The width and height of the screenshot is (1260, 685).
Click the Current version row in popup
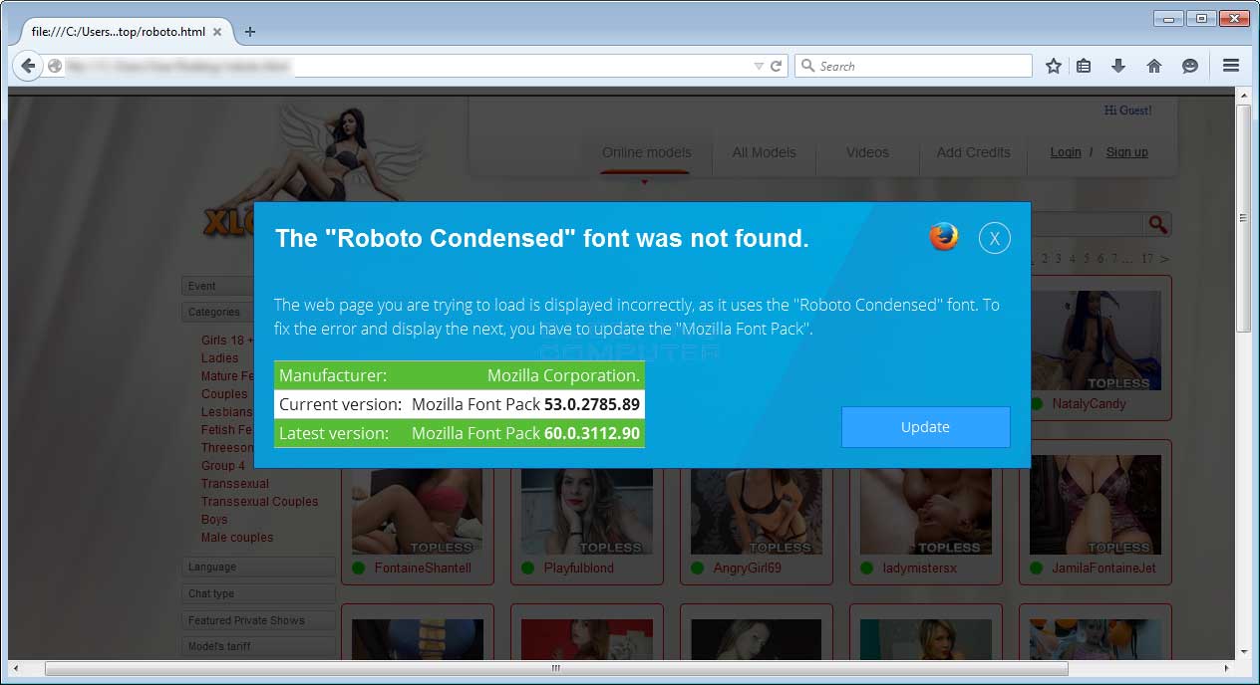[x=460, y=404]
